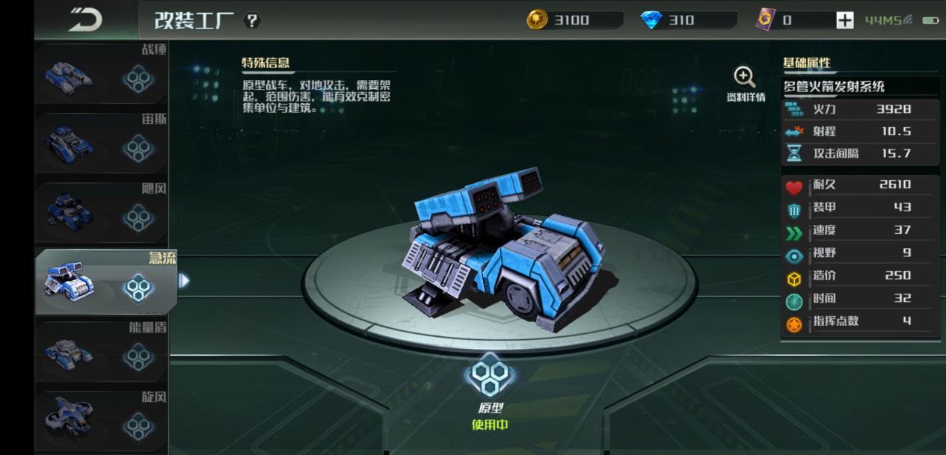Select the 原型 prototype hexagon icon
Screen dimensions: 946x455
[490, 376]
